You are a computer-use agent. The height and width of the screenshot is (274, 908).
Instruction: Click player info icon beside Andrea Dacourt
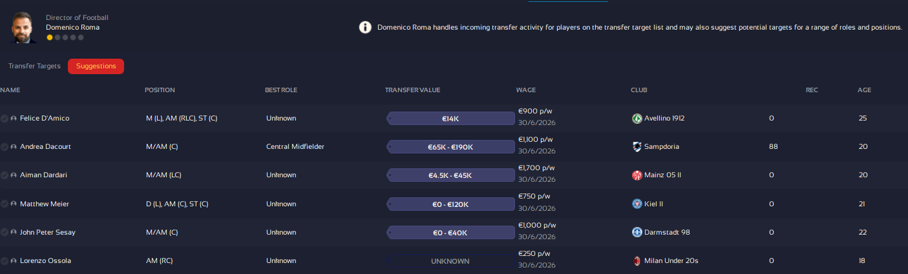tap(14, 147)
